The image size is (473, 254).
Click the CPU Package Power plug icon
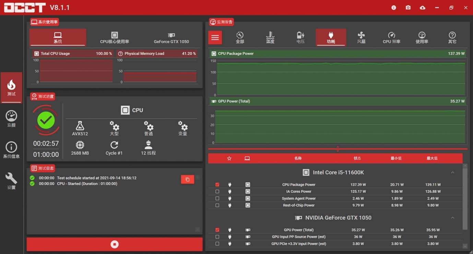coord(229,185)
